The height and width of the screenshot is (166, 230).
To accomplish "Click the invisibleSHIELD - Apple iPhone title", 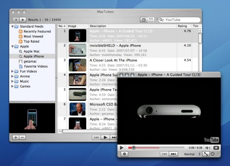I will coord(115,46).
